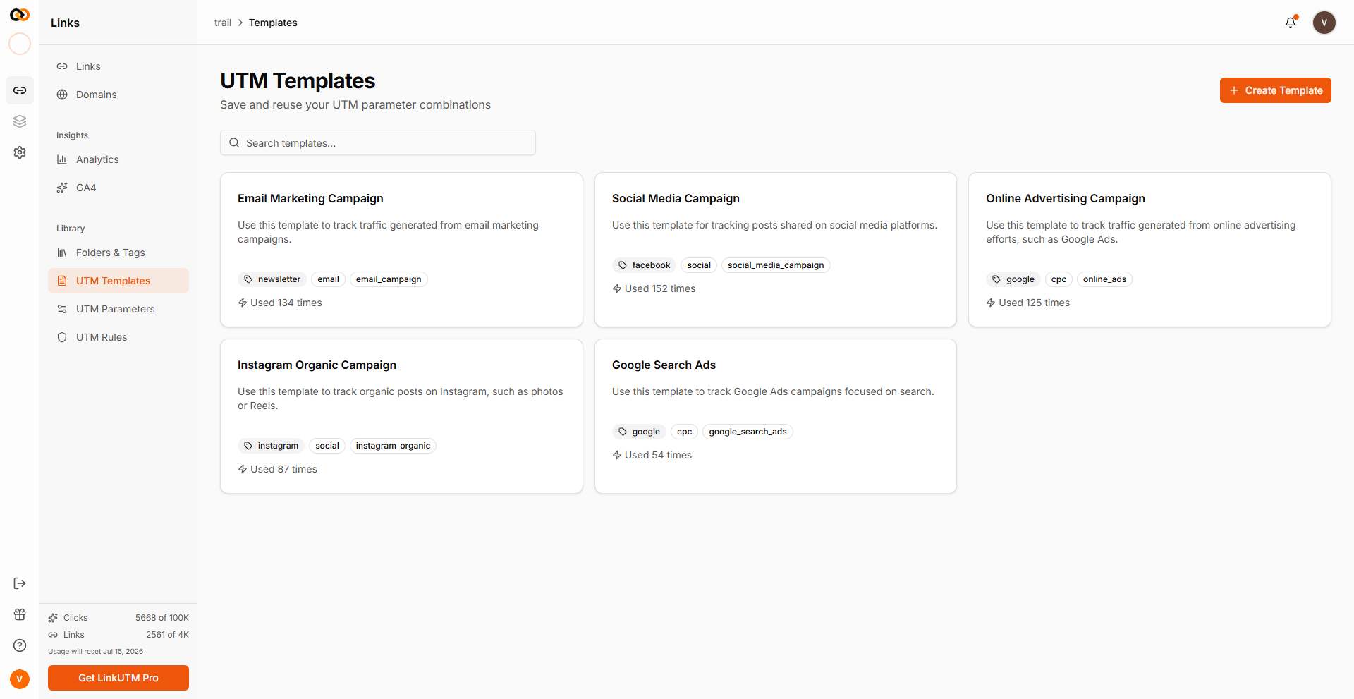Open Email Marketing Campaign template card
The width and height of the screenshot is (1354, 699).
click(x=401, y=250)
